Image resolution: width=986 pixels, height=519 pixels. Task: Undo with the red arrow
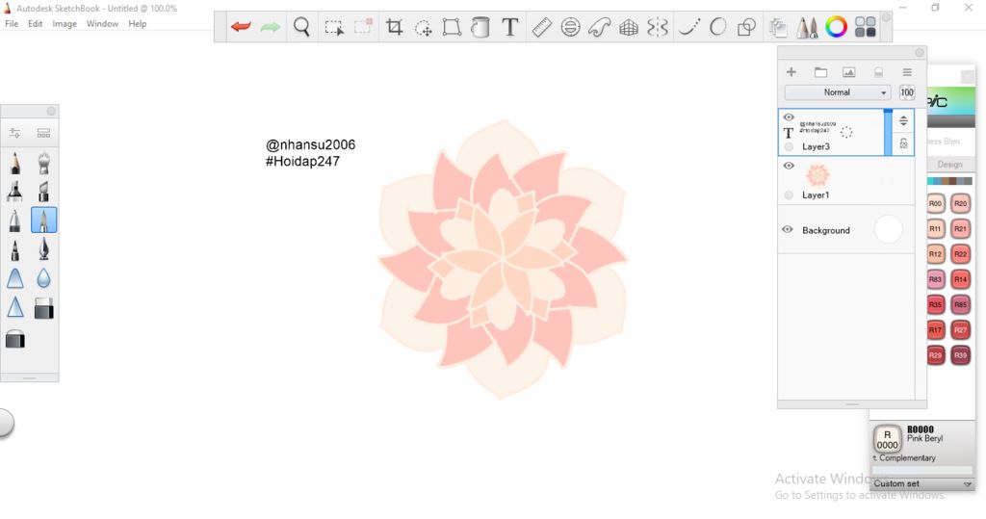point(241,27)
